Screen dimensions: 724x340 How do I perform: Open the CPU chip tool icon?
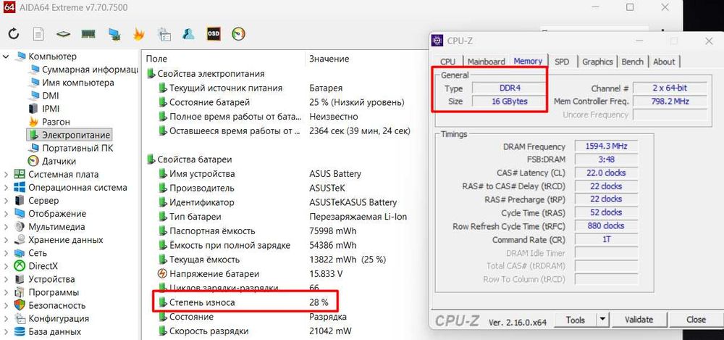pos(63,34)
